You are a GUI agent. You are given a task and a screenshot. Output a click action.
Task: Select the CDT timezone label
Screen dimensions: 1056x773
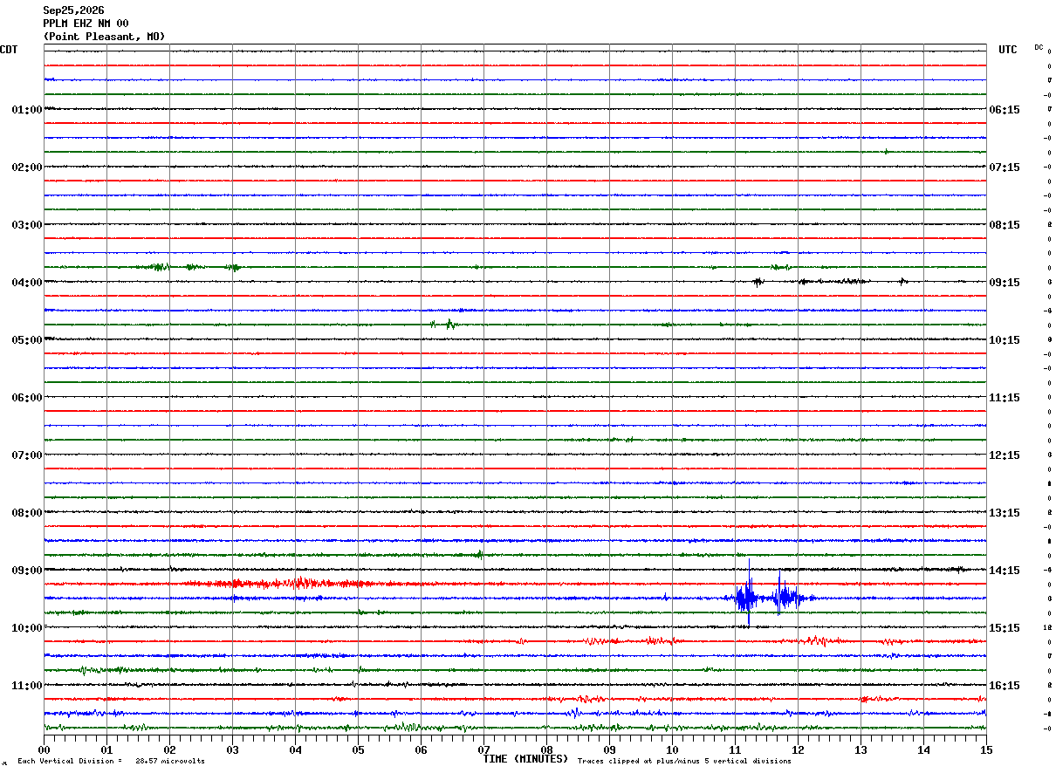pyautogui.click(x=8, y=50)
